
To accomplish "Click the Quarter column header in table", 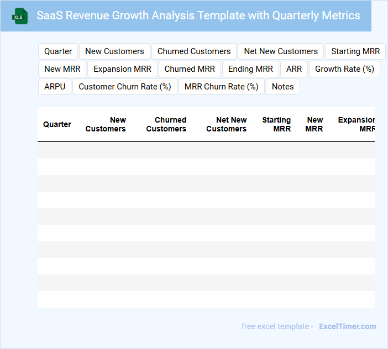I will point(57,124).
